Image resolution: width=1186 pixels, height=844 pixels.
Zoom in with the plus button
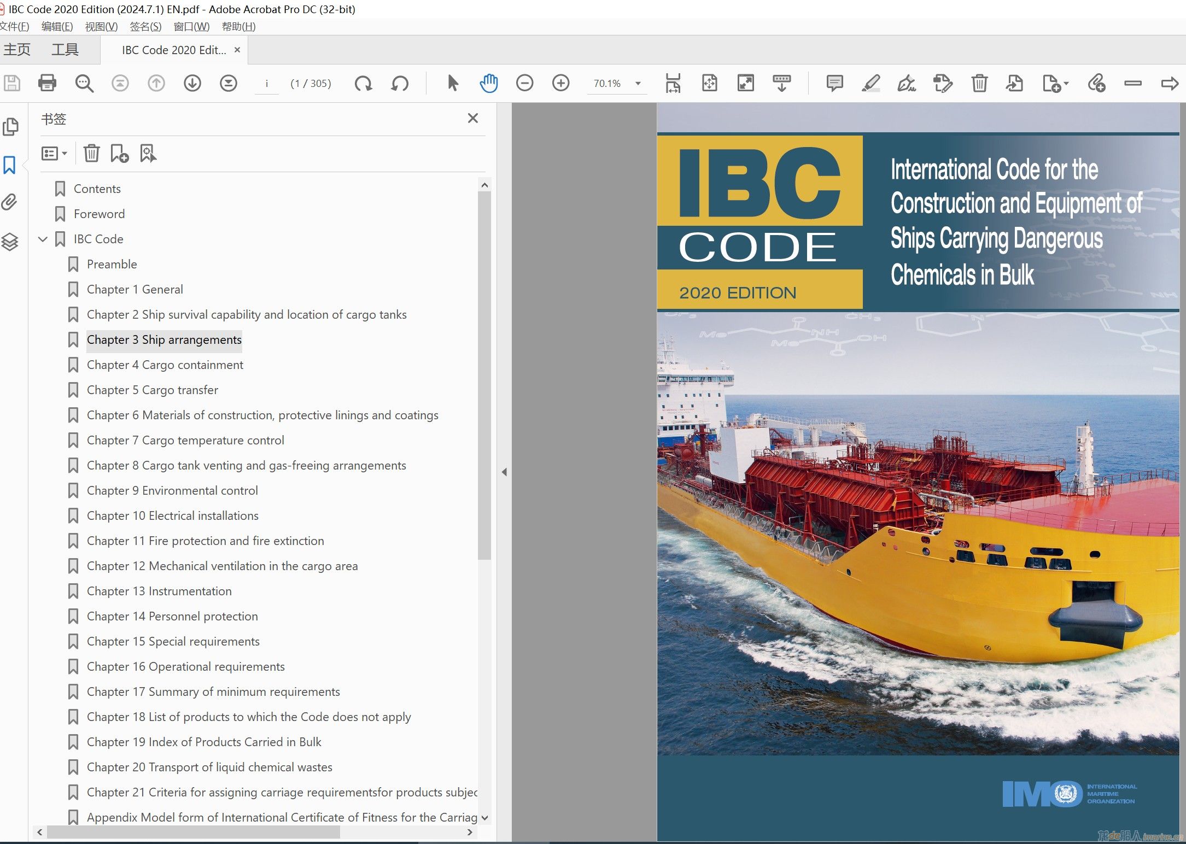coord(561,83)
